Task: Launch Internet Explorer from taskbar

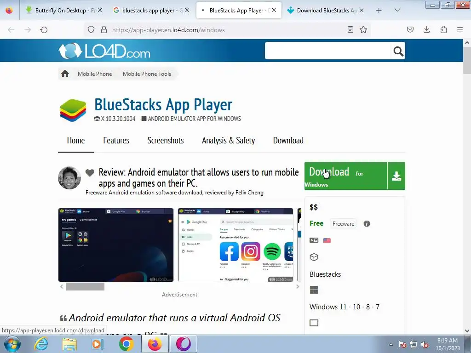Action: point(41,344)
